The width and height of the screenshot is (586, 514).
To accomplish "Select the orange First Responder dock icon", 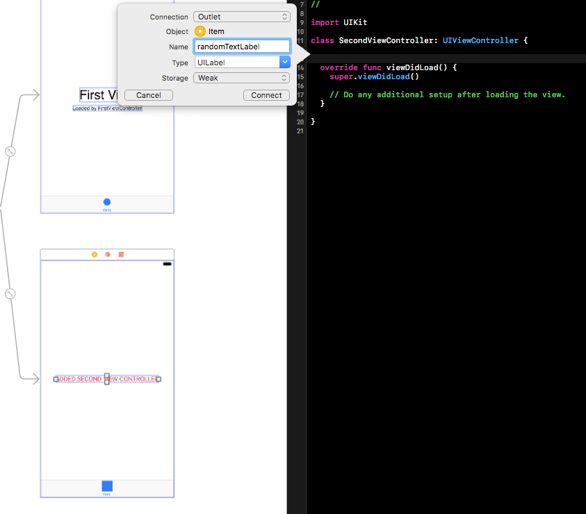I will (108, 254).
